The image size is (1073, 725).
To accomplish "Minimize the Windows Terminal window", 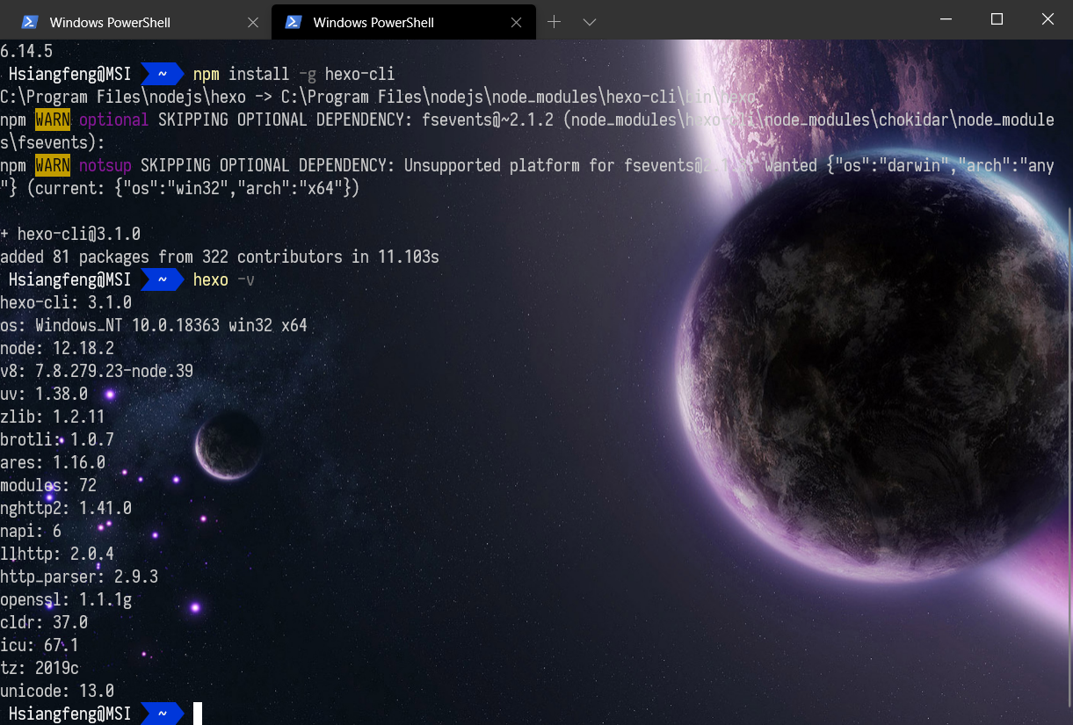I will pyautogui.click(x=946, y=18).
